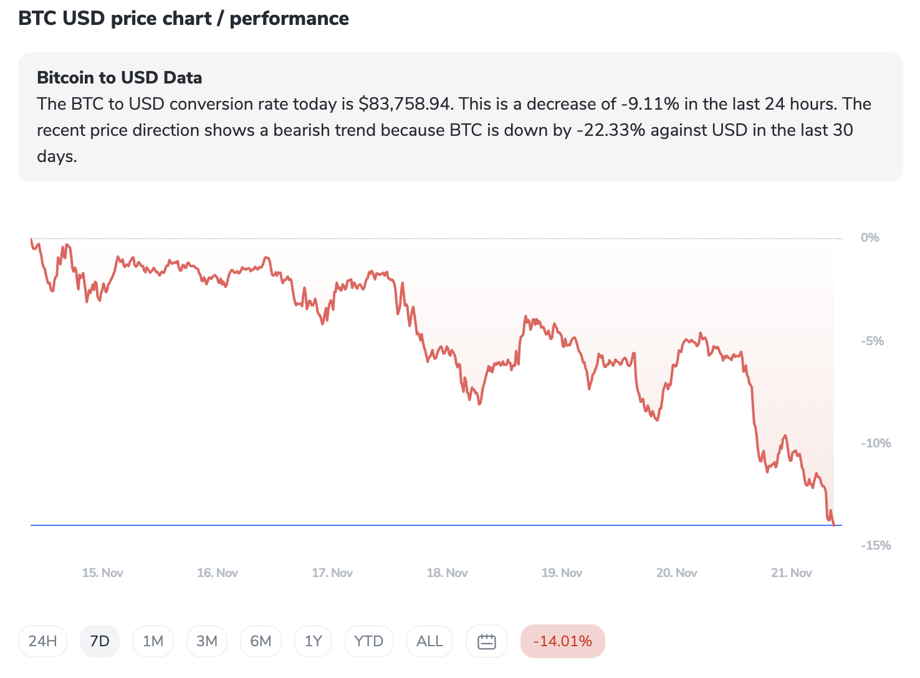Screen dimensions: 920x678
Task: Click the BTC USD price chart title
Action: click(x=183, y=19)
